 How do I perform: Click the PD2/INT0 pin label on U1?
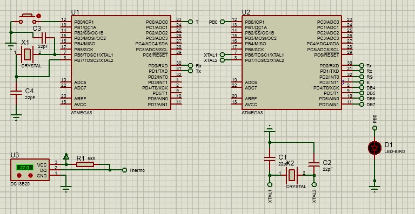(x=158, y=77)
